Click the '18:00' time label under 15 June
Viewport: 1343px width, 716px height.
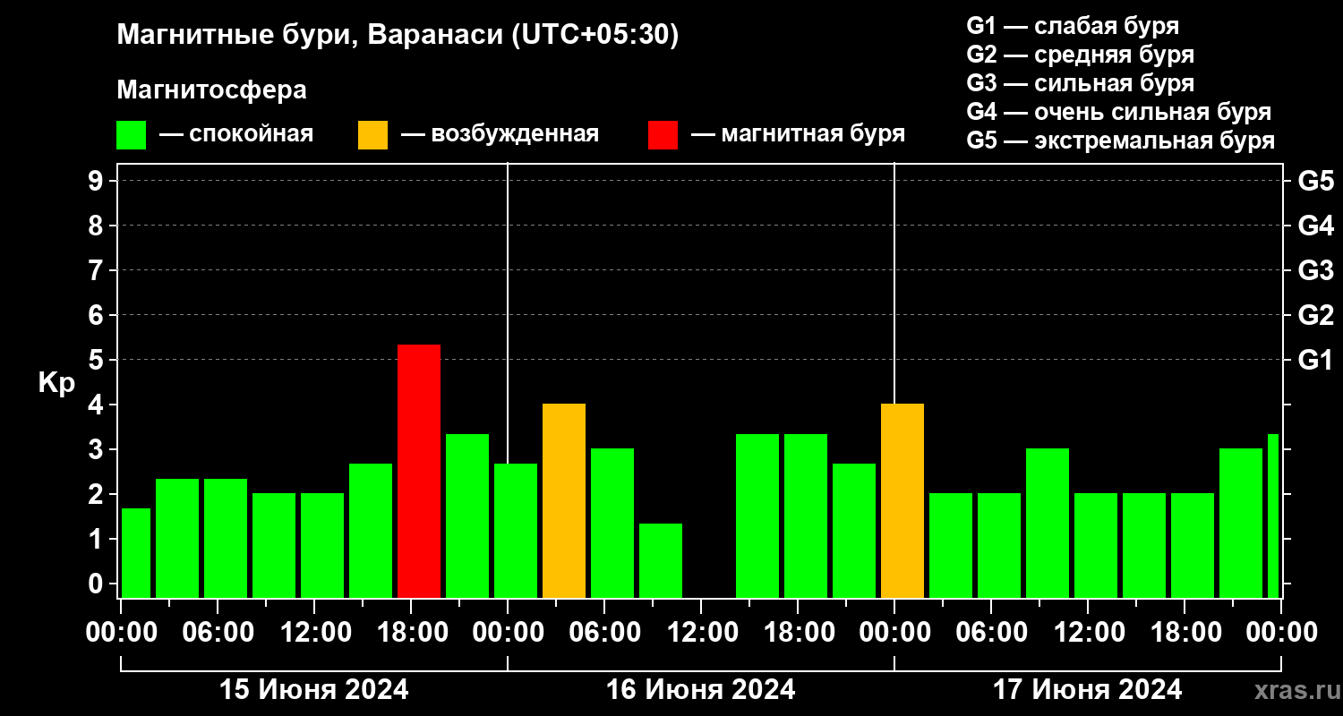tap(411, 633)
